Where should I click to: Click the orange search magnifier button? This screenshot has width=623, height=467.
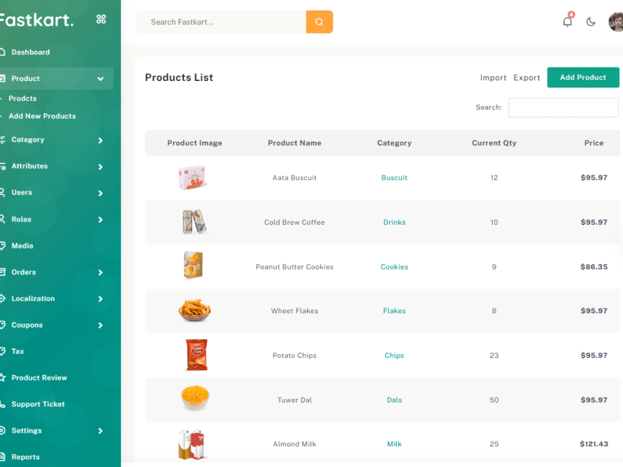coord(319,22)
